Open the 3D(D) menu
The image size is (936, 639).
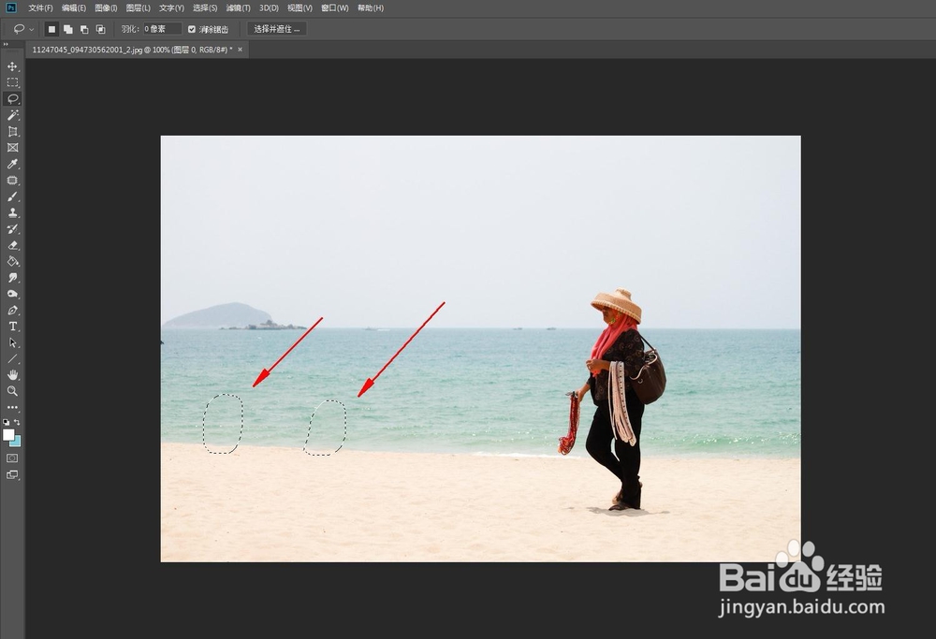tap(269, 7)
